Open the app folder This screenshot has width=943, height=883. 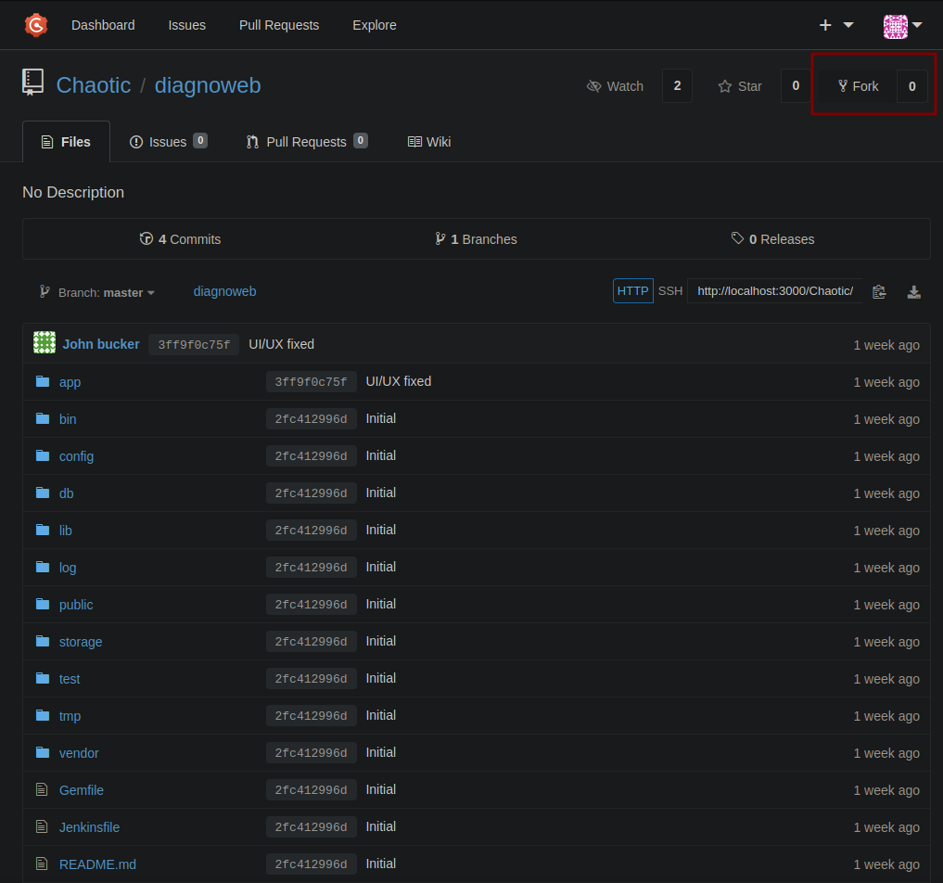70,382
